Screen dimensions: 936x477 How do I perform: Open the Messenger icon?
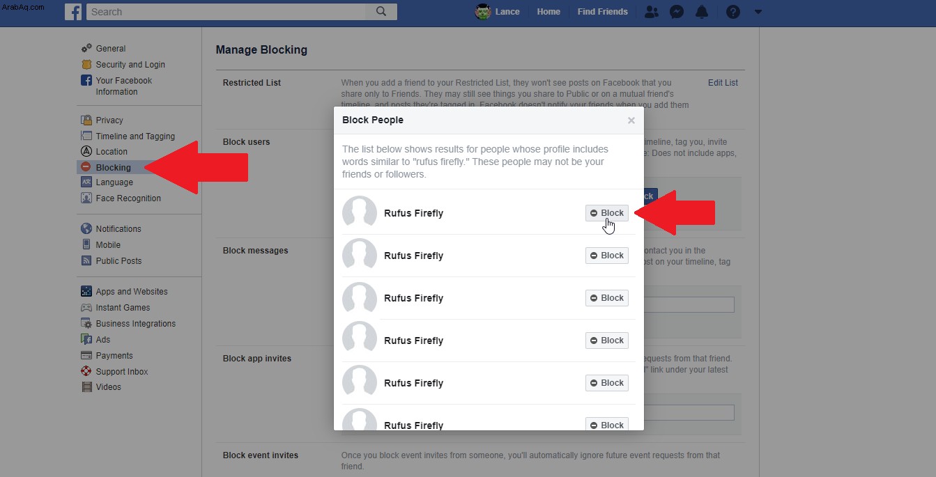pyautogui.click(x=676, y=12)
